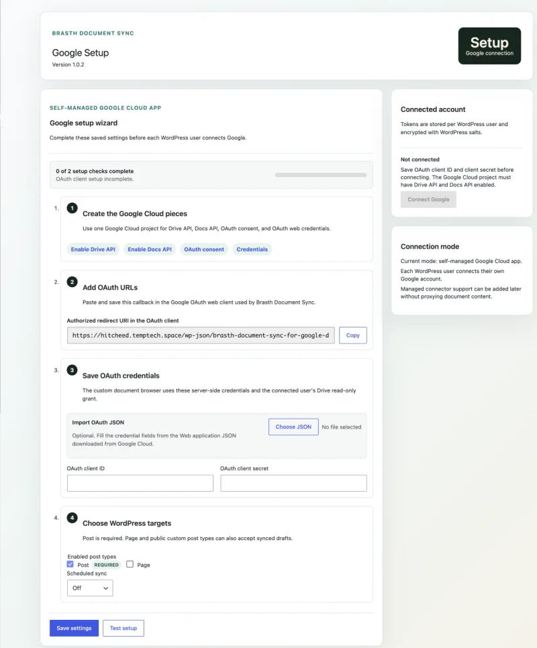The image size is (537, 648).
Task: Click the 'Choose WordPress targets' heading
Action: pyautogui.click(x=127, y=523)
